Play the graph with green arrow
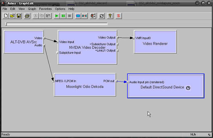Viewport: 213px width, 138px height. (x=57, y=16)
